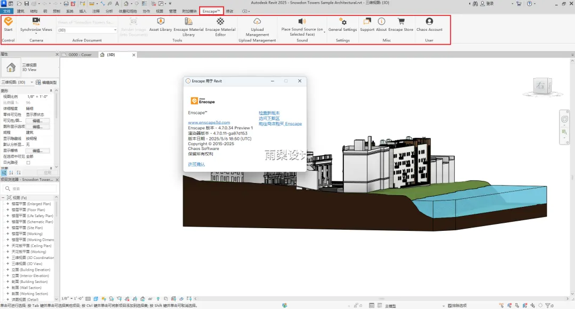Click the 显示栅格 编辑 button
The height and width of the screenshot is (309, 575).
(x=37, y=151)
